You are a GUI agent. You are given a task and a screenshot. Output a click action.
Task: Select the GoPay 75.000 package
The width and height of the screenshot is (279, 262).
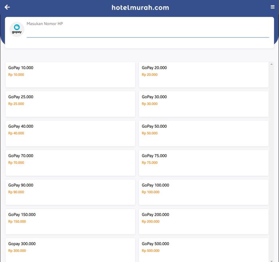click(203, 163)
